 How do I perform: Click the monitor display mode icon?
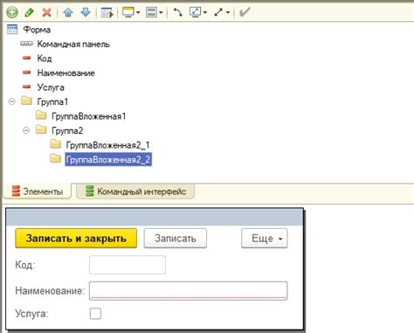(128, 12)
